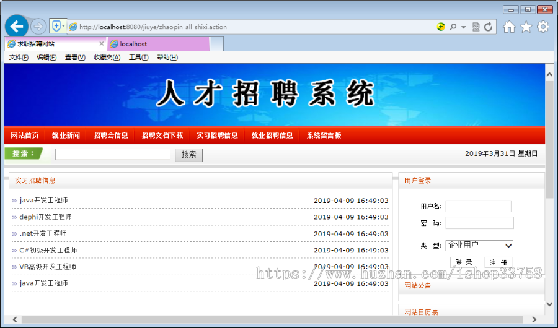Open the last java开发工程师 listing
This screenshot has height=328, width=558.
pyautogui.click(x=43, y=283)
